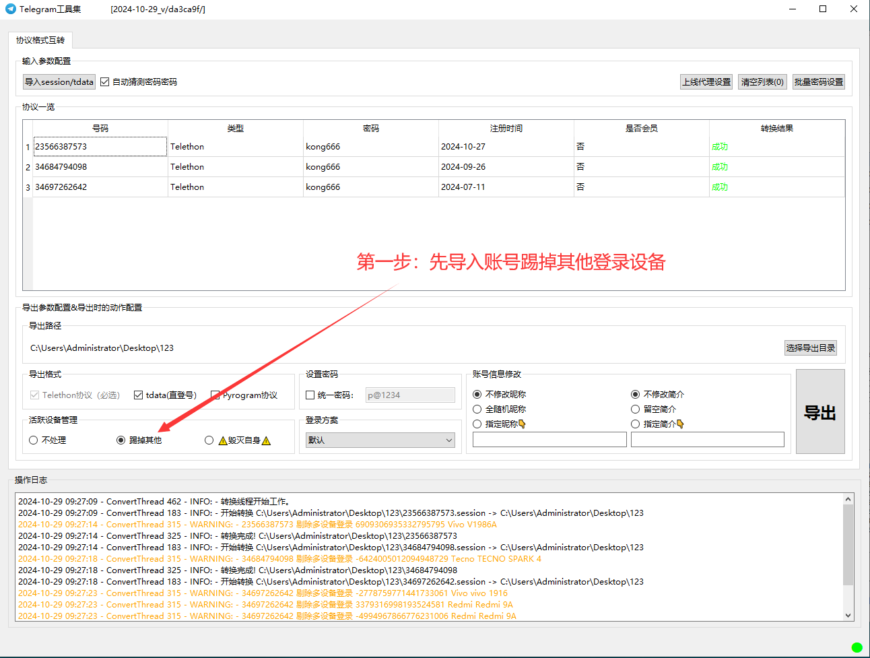Click the 类型 column header

coord(236,128)
